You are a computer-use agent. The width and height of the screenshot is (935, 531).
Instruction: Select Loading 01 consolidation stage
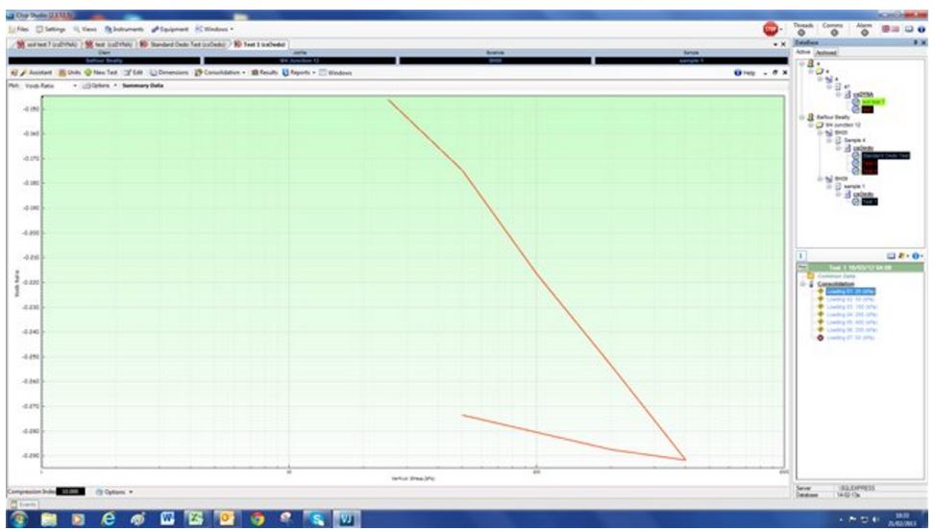pyautogui.click(x=849, y=291)
